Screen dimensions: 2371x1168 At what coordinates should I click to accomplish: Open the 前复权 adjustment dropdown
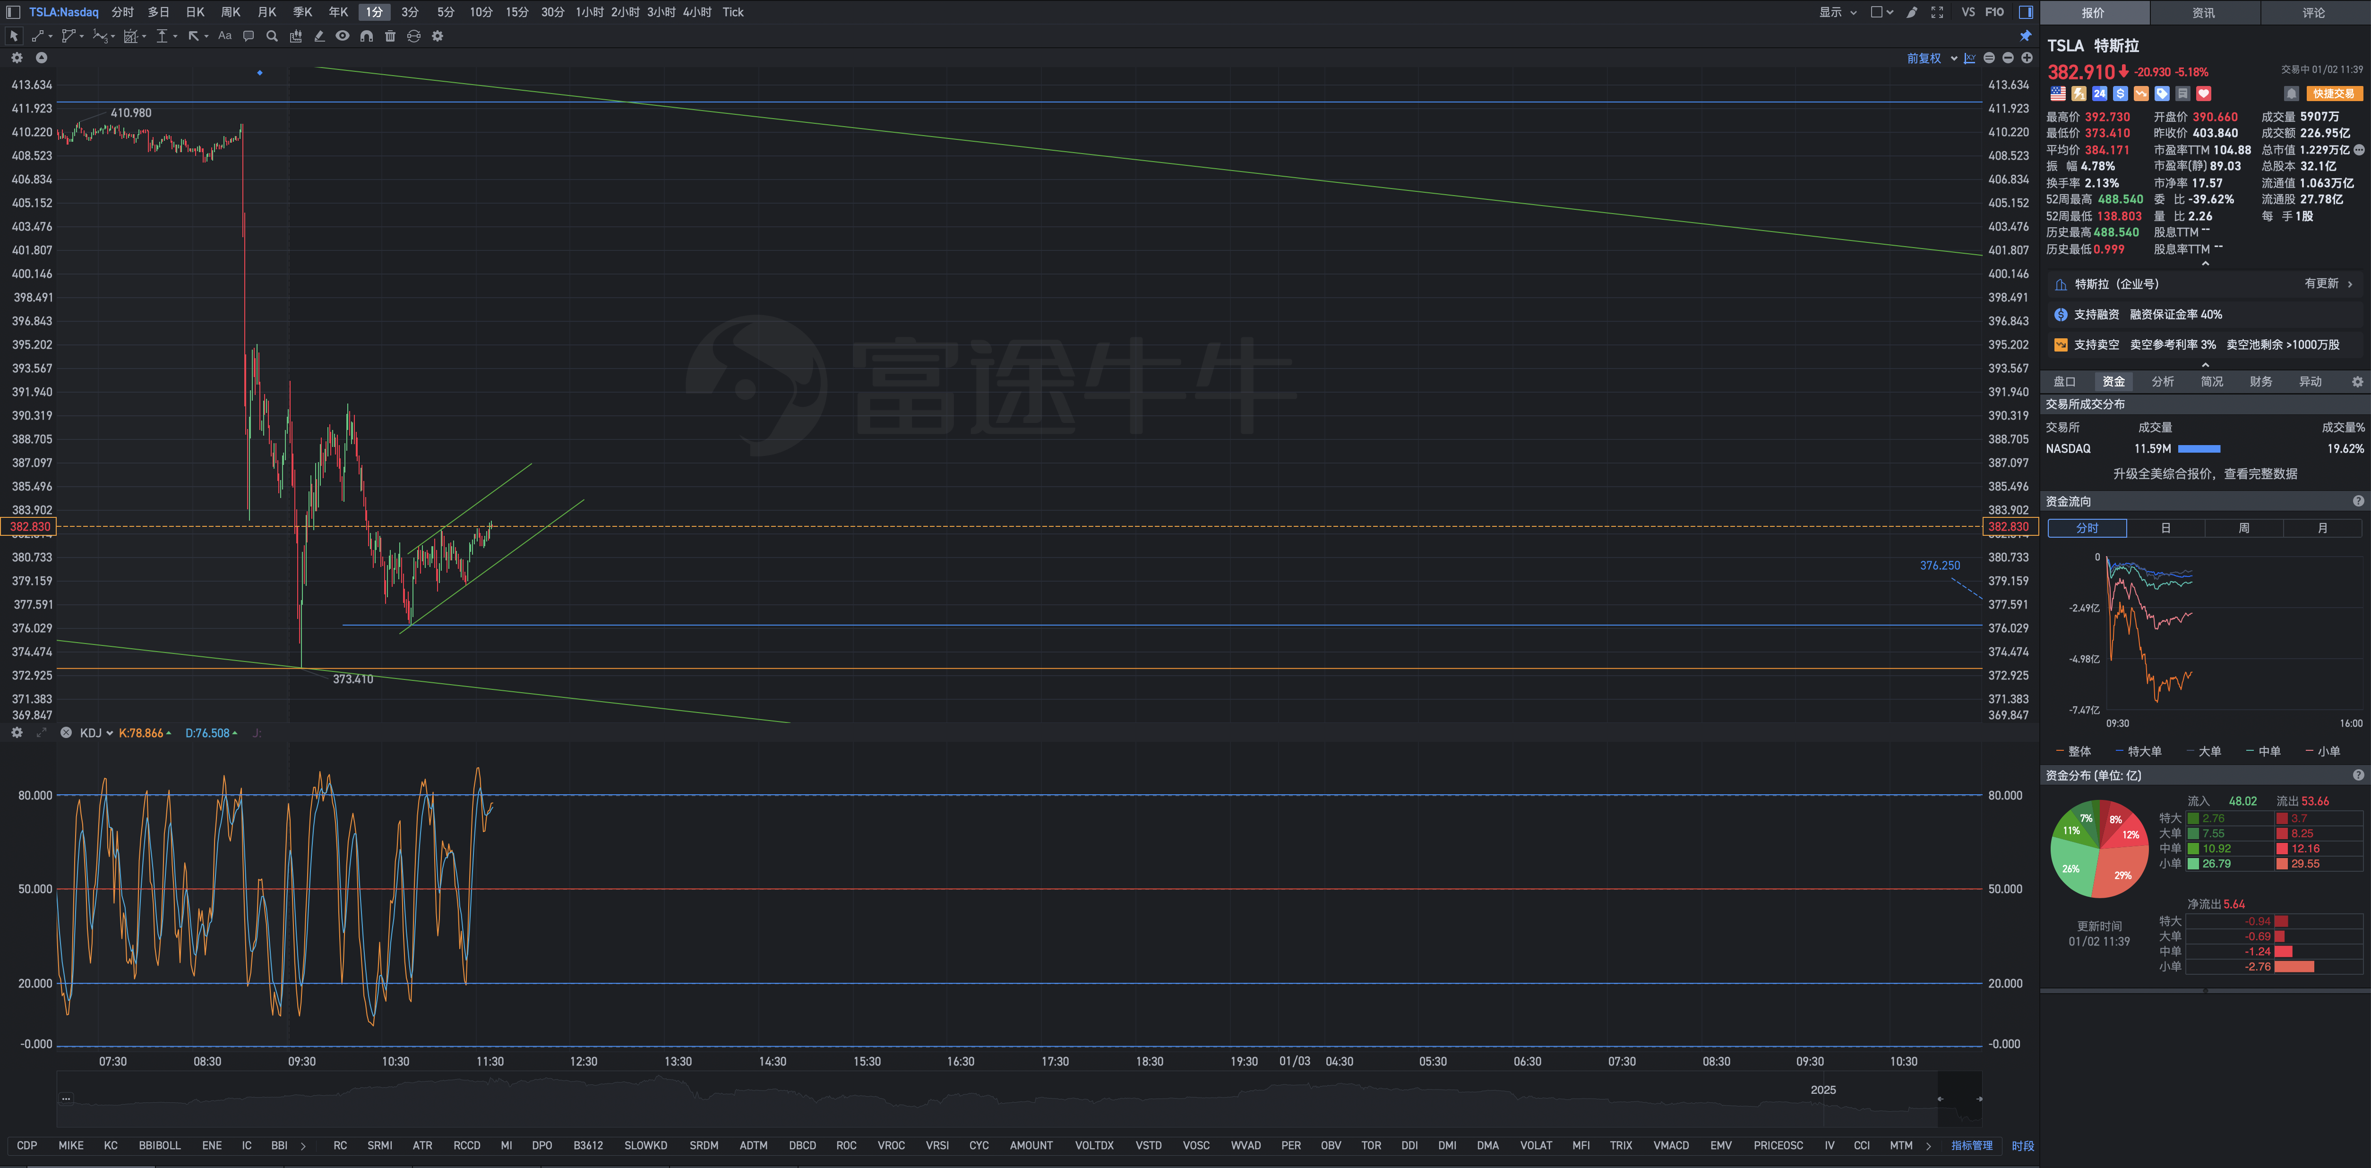(1932, 58)
